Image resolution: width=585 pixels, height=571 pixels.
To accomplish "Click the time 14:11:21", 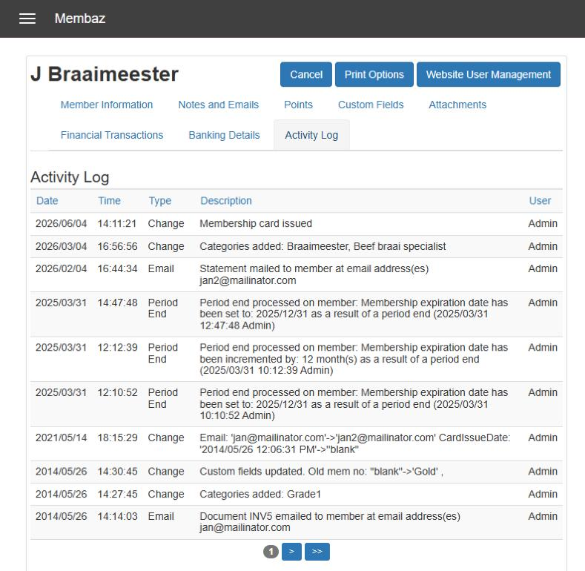I will coord(117,223).
